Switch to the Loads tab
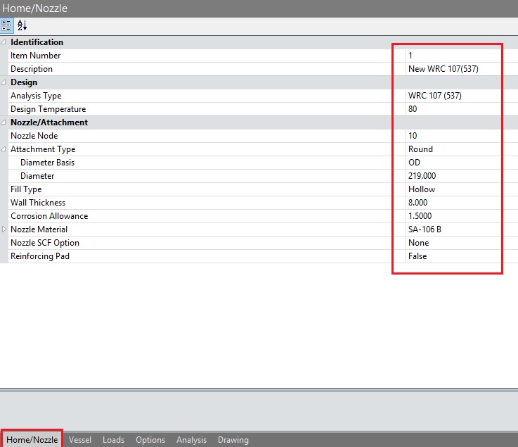 click(x=113, y=440)
